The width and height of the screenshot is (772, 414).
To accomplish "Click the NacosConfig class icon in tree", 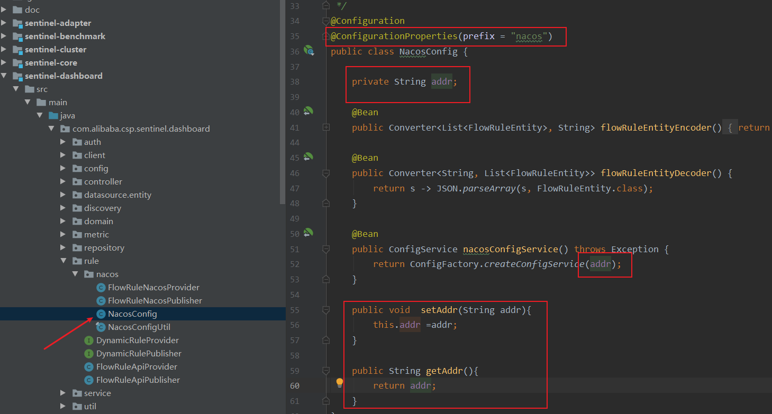I will (x=101, y=314).
